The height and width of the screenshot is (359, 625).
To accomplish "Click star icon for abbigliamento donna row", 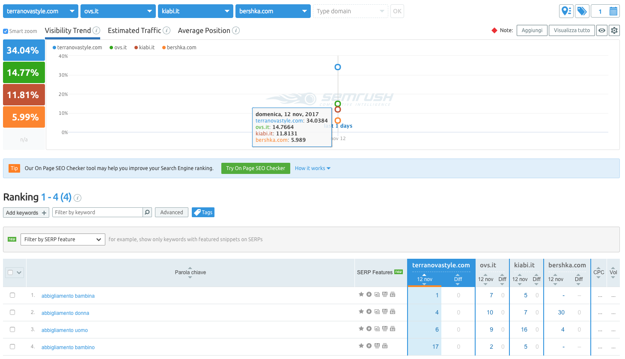I will [361, 311].
